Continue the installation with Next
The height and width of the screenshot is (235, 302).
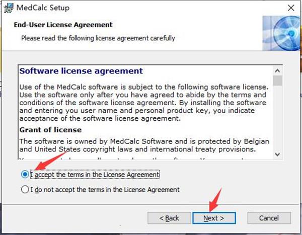tap(214, 218)
